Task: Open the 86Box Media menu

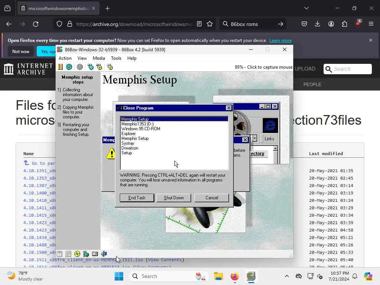Action: (x=99, y=58)
